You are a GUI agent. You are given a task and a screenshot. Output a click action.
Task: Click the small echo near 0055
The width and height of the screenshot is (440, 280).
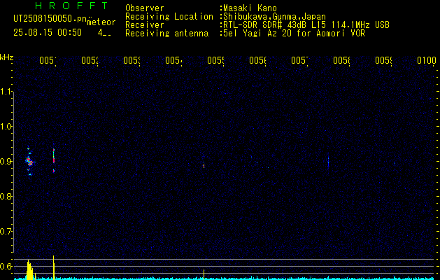point(204,165)
